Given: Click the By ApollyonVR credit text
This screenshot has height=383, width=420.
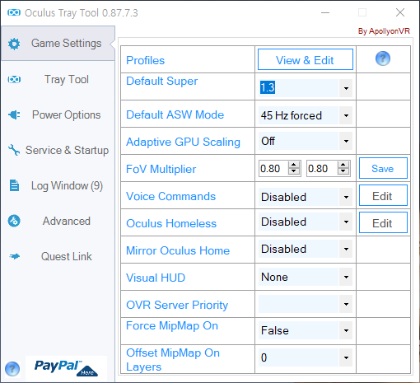Looking at the screenshot, I should (384, 31).
